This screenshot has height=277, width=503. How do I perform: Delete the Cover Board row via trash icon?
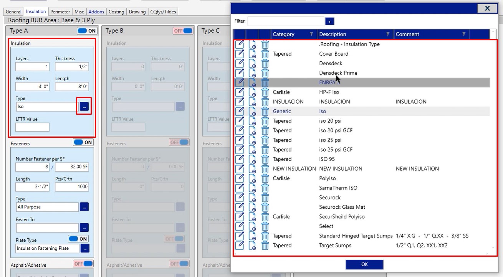point(265,54)
